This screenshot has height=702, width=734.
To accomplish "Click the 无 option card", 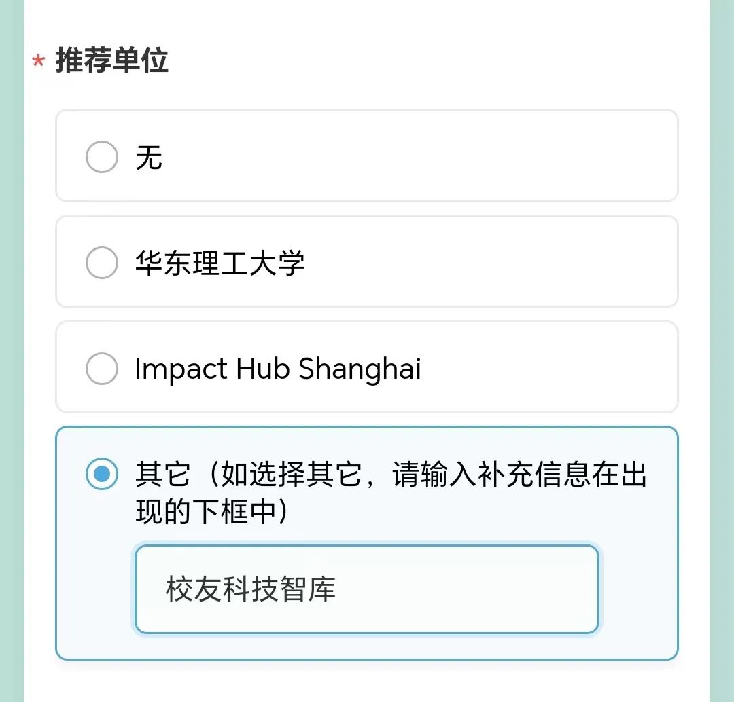I will coord(367,156).
